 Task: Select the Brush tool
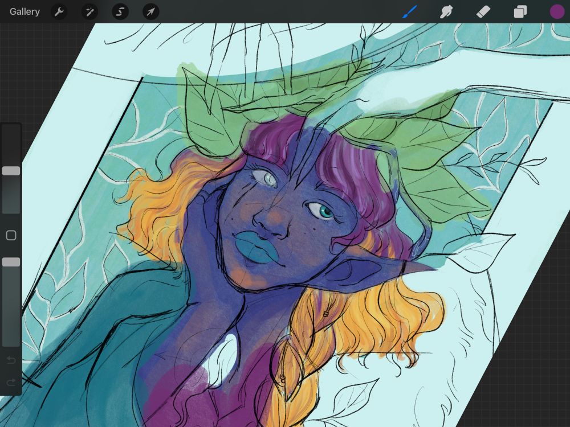tap(410, 12)
